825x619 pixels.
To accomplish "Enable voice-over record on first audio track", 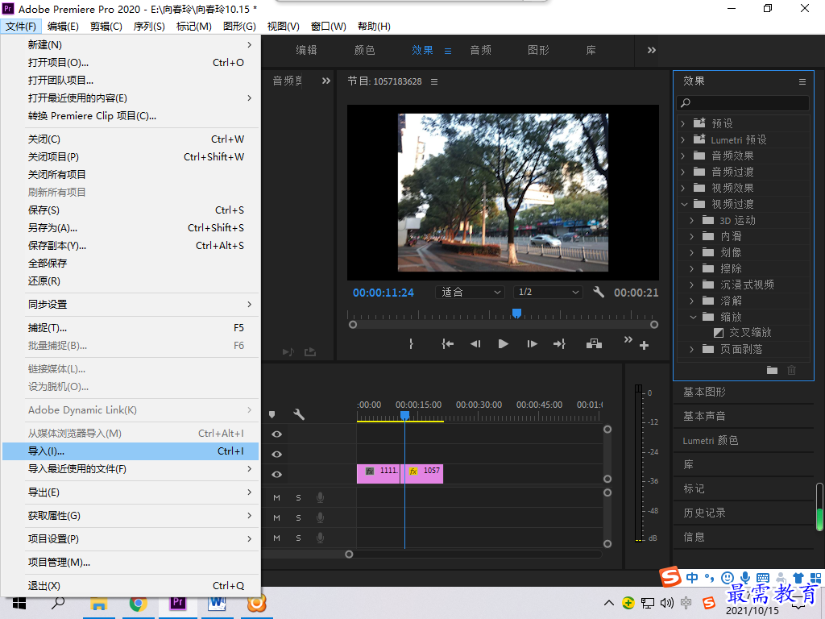I will 320,498.
